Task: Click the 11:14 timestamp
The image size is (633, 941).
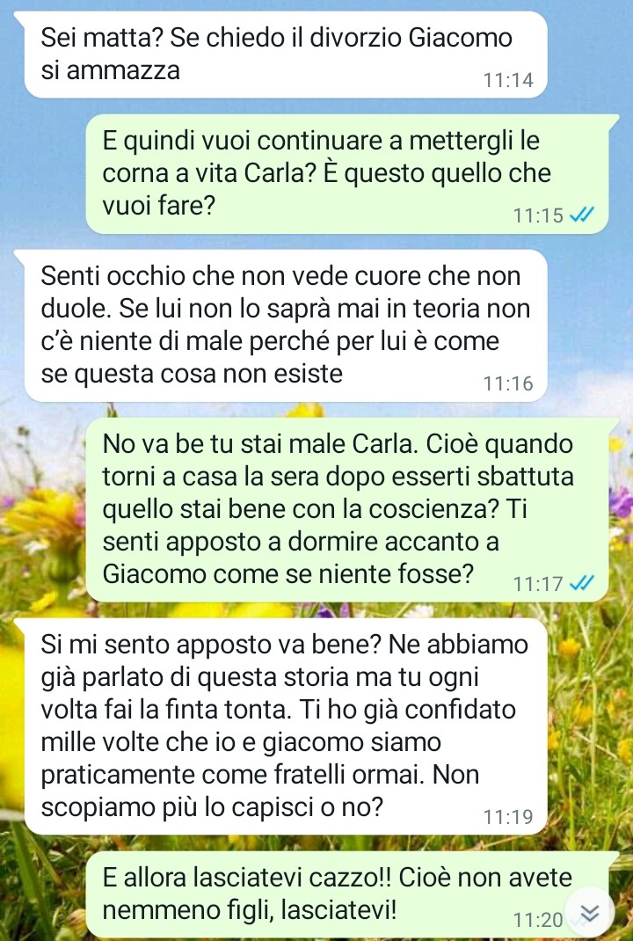Action: 508,80
